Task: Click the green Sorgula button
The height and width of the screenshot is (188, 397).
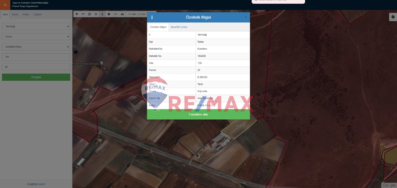Action: coord(36,77)
